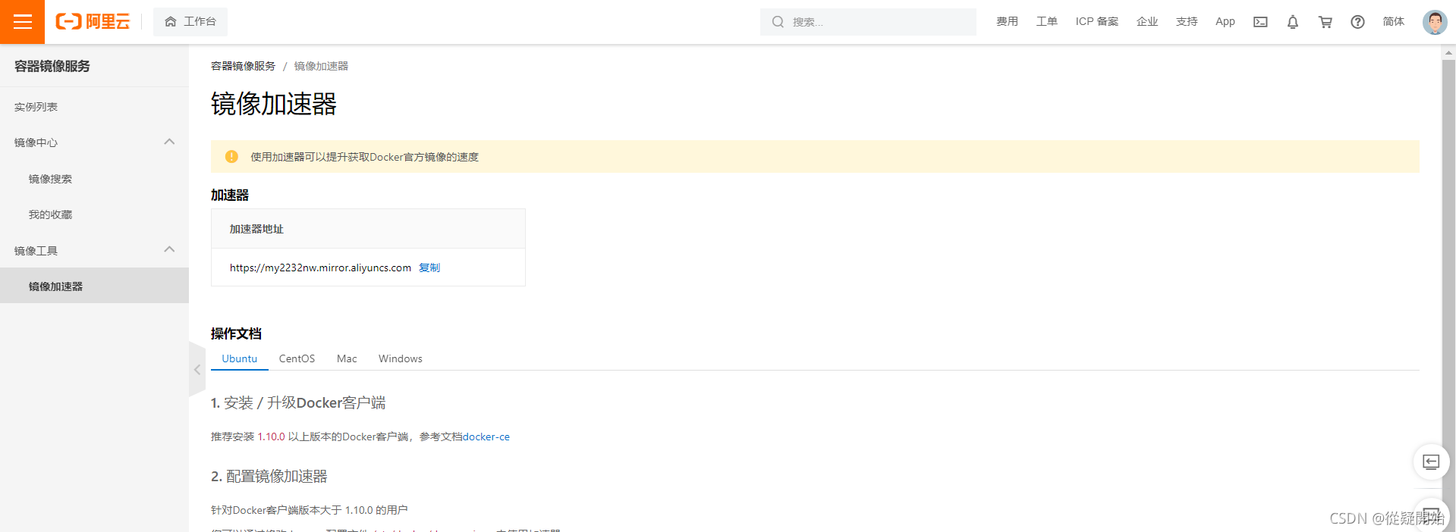This screenshot has height=532, width=1456.
Task: Open the 费用 menu
Action: (1007, 22)
